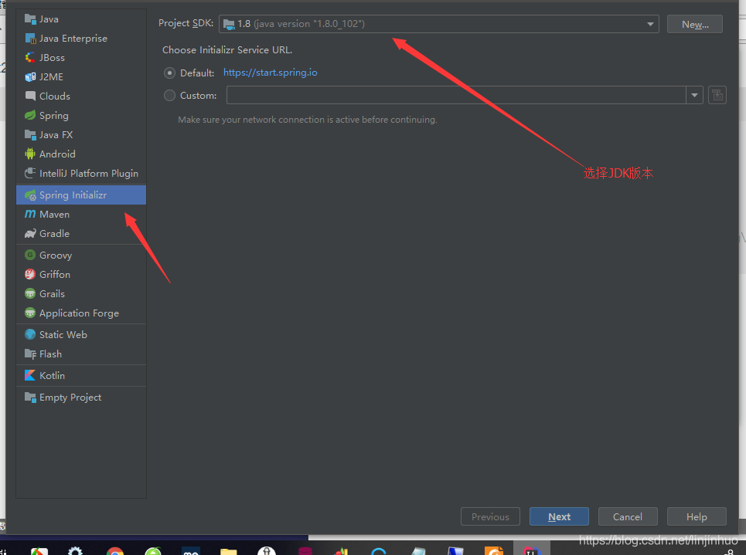Select the Java project type icon
This screenshot has height=555, width=746.
click(30, 19)
